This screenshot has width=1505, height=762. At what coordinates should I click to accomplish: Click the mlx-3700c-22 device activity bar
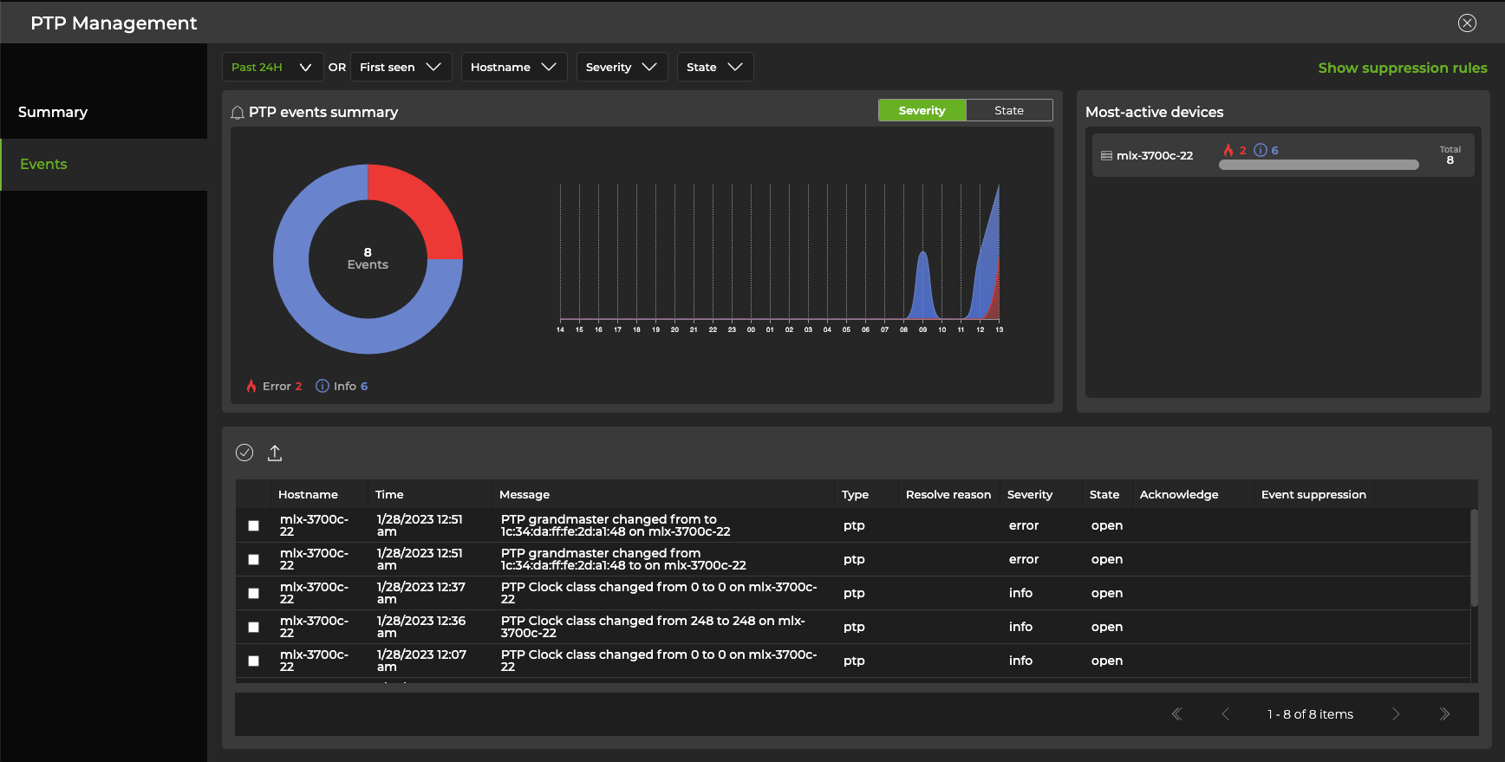[x=1318, y=165]
